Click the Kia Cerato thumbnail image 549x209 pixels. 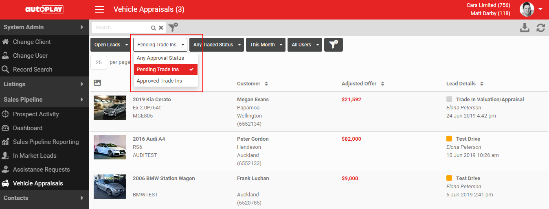(110, 108)
